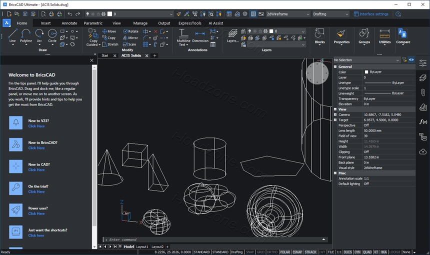Select the Arc tool
The height and width of the screenshot is (255, 430).
coord(39,36)
